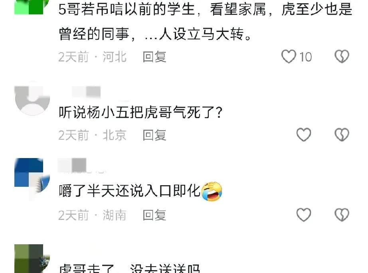Dislike the Hebei comment via broken heart
368x273 pixels.
coord(342,57)
